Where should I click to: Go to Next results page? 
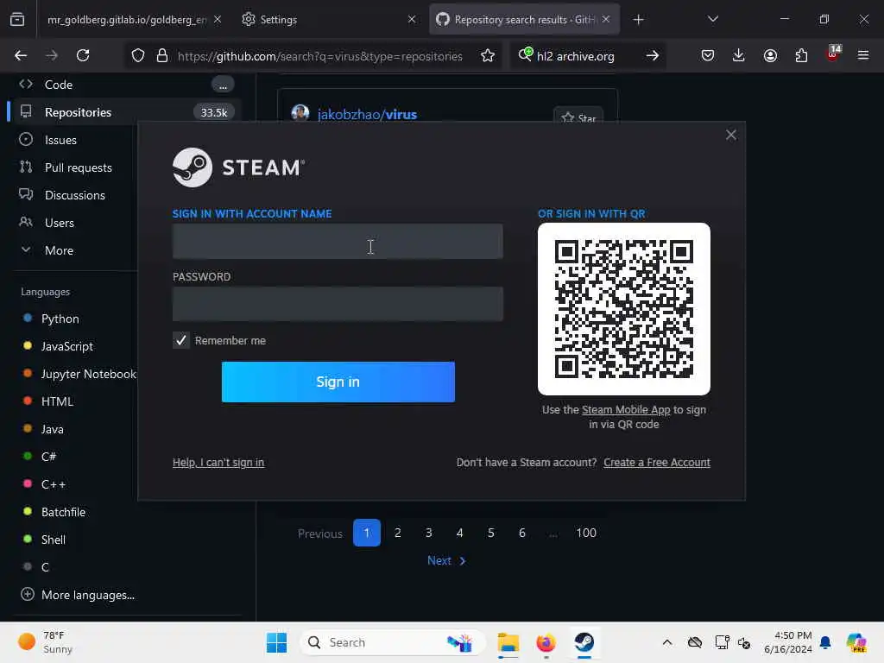(446, 560)
